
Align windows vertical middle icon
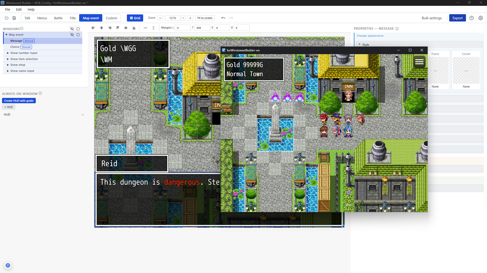(126, 28)
